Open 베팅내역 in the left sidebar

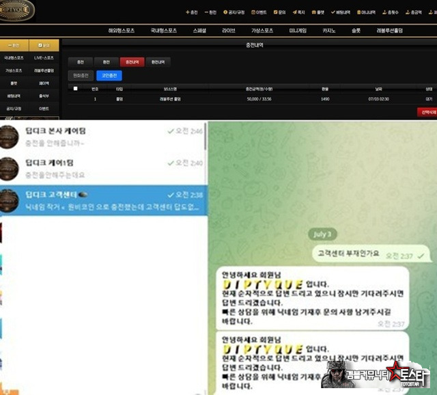[x=14, y=96]
